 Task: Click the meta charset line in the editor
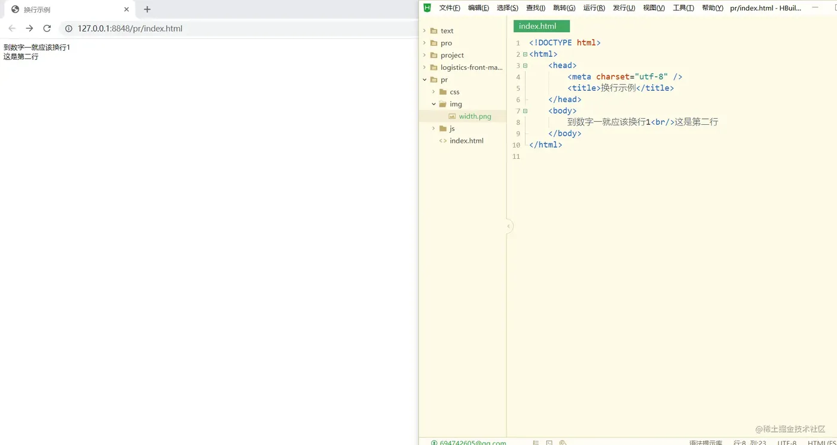(x=625, y=77)
